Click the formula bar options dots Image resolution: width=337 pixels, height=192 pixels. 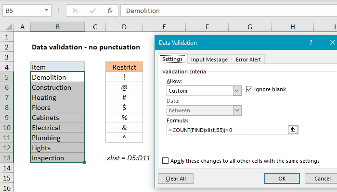click(x=59, y=10)
